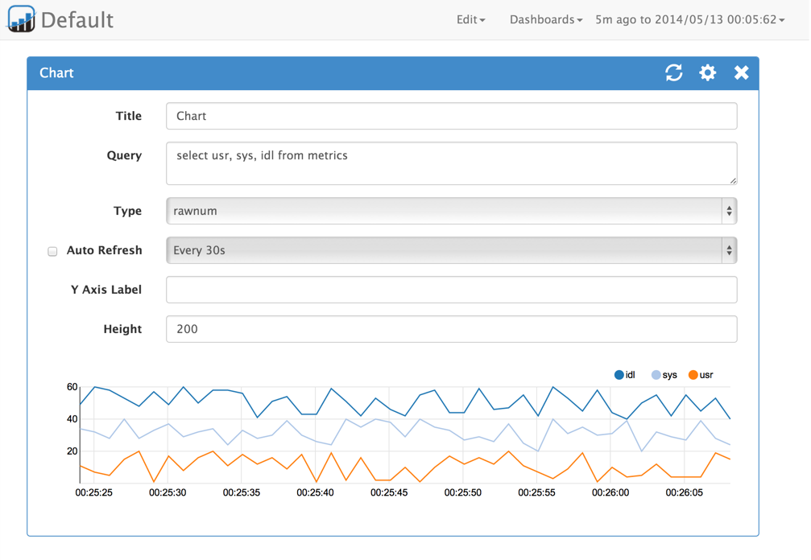Click the 20 y-axis tick label
Viewport: 811px width, 560px height.
coord(72,451)
